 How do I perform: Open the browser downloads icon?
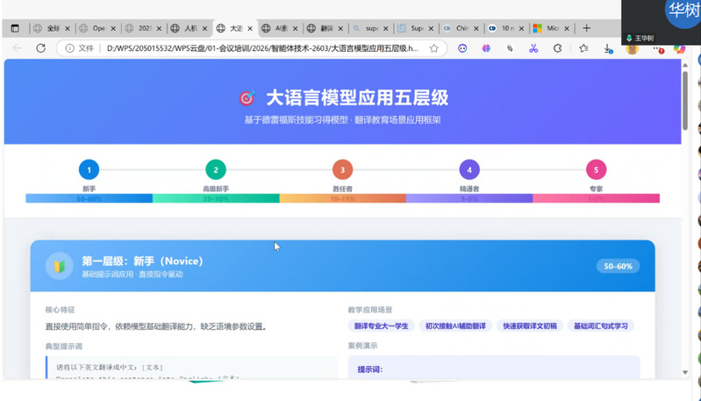pyautogui.click(x=608, y=49)
